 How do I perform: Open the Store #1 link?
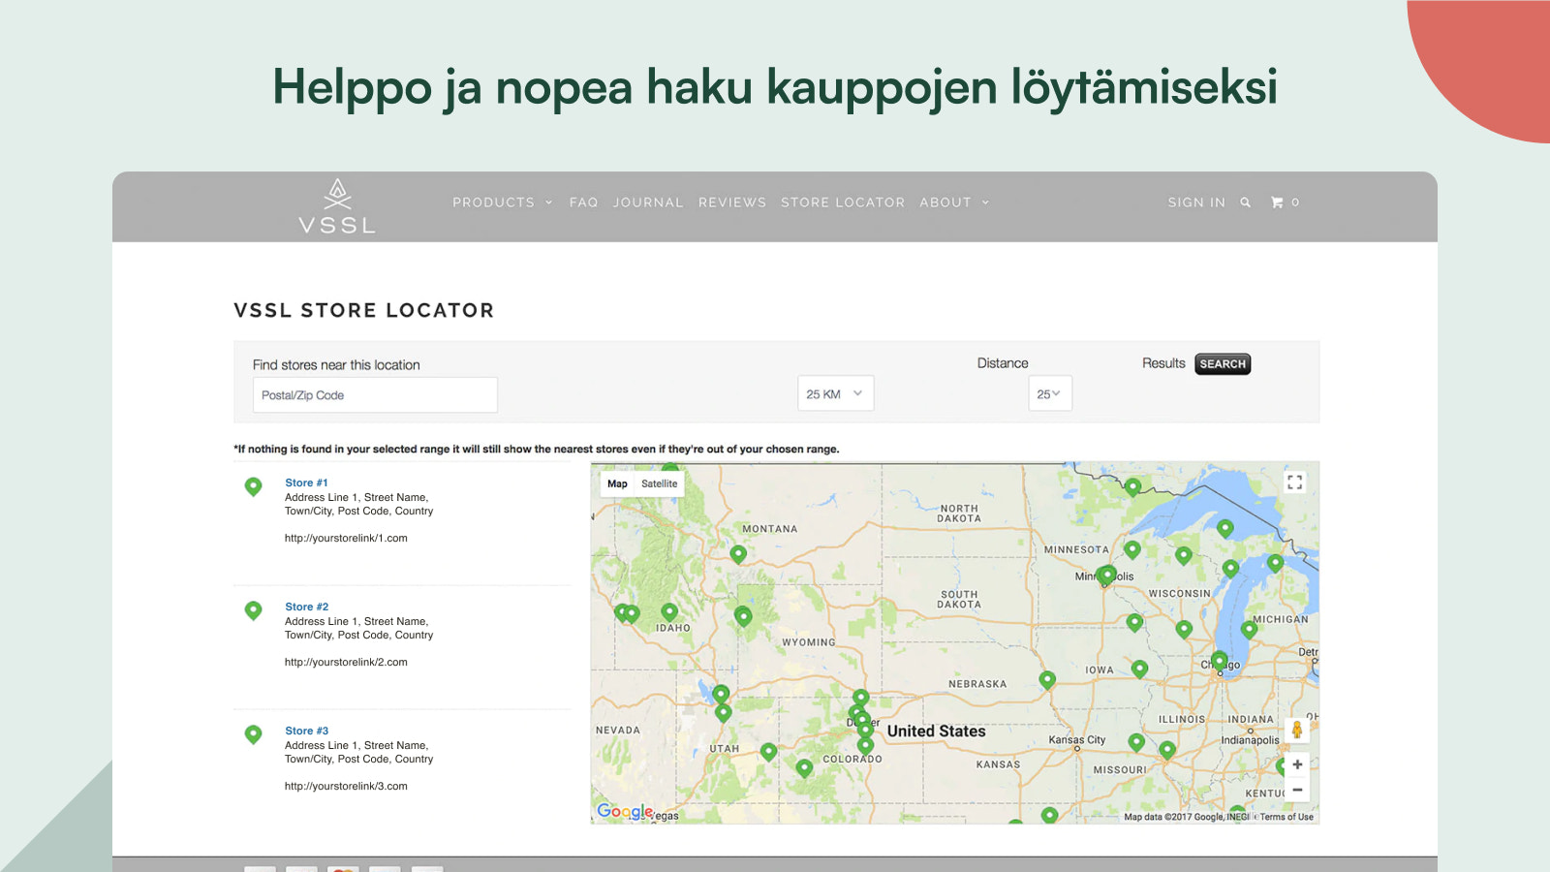[x=306, y=483]
